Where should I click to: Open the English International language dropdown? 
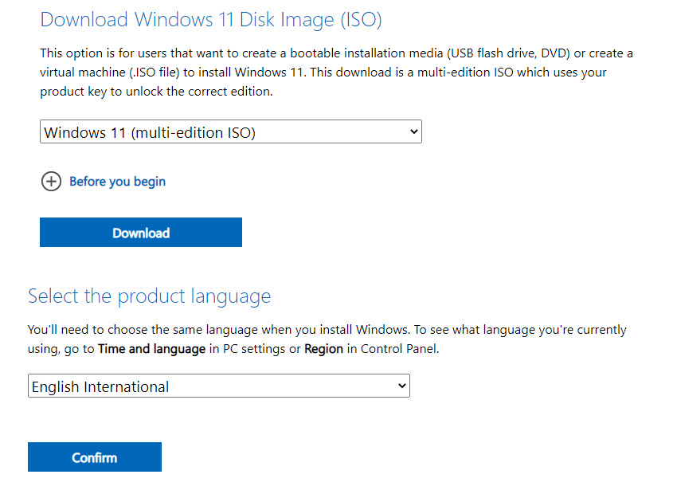[218, 386]
